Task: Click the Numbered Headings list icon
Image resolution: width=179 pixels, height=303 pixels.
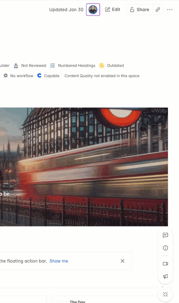Action: tap(52, 65)
